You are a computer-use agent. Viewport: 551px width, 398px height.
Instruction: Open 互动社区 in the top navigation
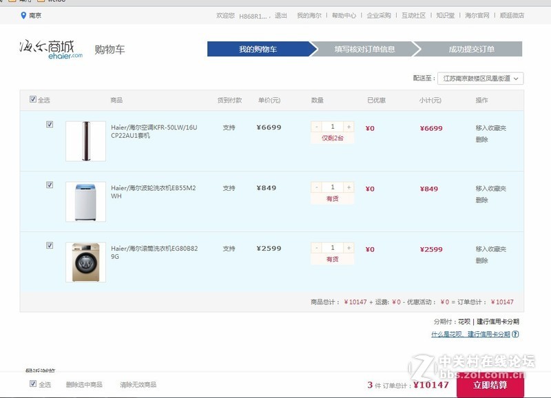pos(414,15)
